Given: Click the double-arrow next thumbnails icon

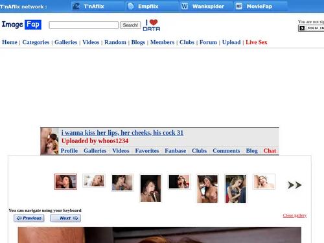Looking at the screenshot, I should tap(295, 185).
